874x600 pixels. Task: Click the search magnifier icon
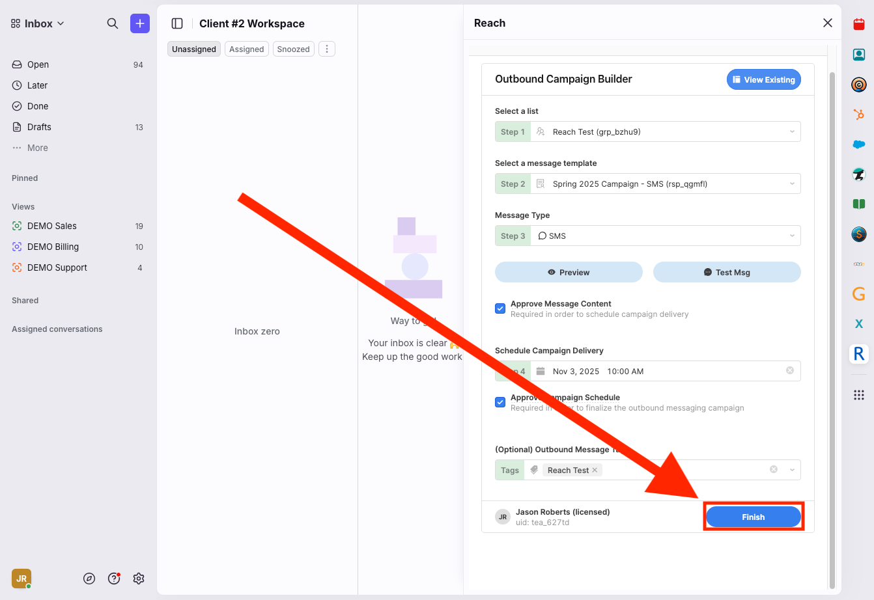(x=113, y=23)
